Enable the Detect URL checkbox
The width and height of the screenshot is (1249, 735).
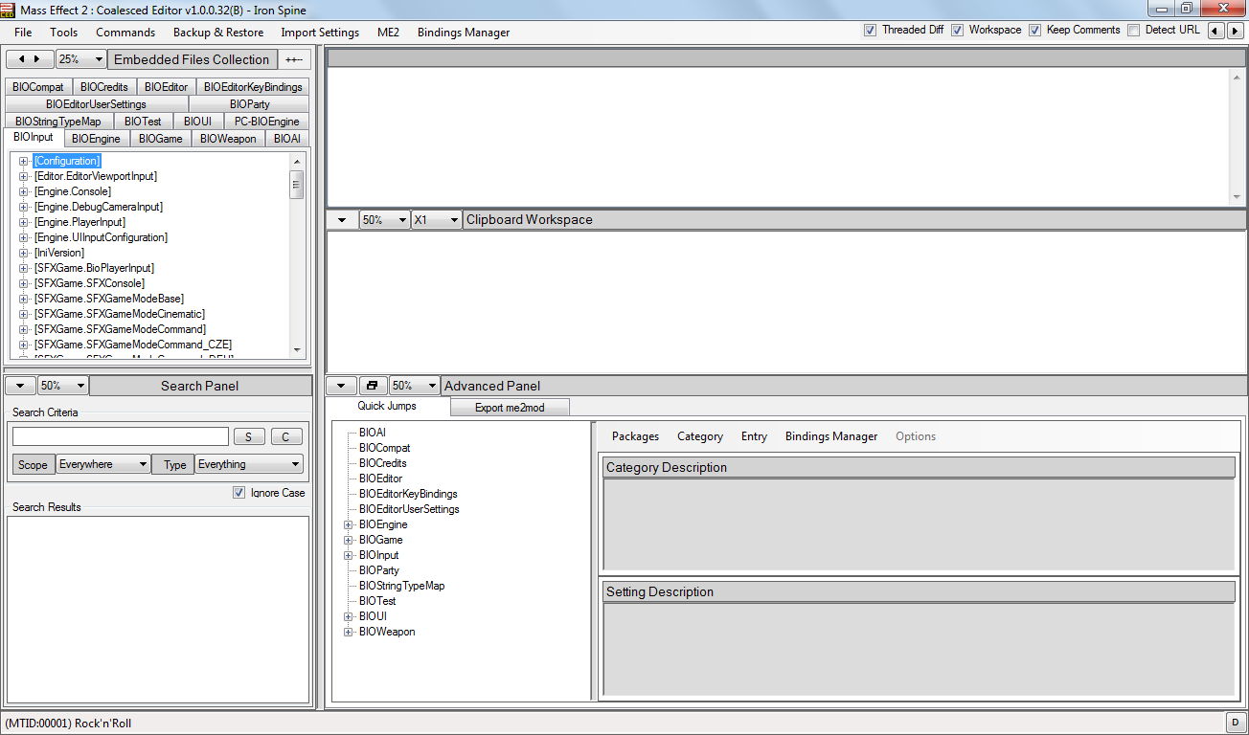(x=1134, y=31)
